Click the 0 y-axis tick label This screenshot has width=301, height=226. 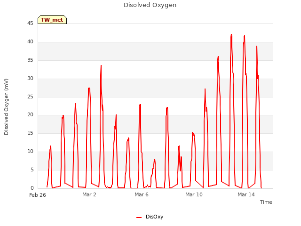[x=32, y=188]
